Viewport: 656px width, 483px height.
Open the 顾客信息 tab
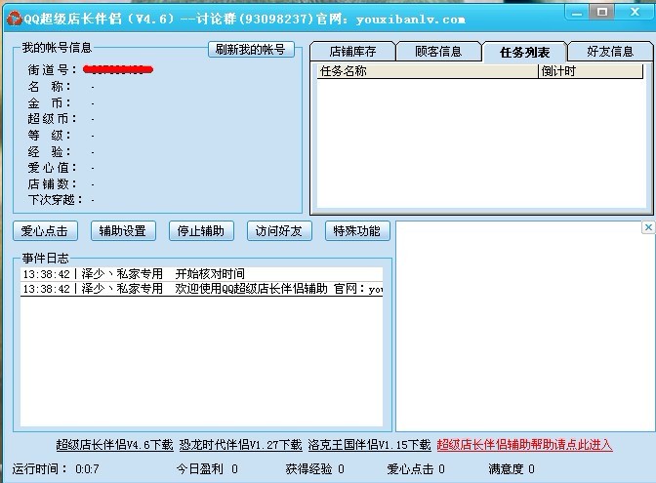click(438, 52)
